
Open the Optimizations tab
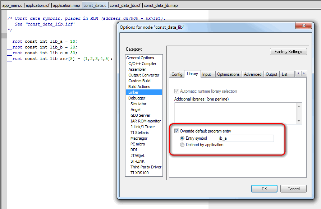pos(228,74)
